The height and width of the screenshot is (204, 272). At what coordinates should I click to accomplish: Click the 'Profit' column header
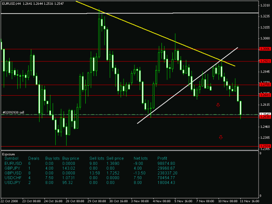tap(162, 158)
